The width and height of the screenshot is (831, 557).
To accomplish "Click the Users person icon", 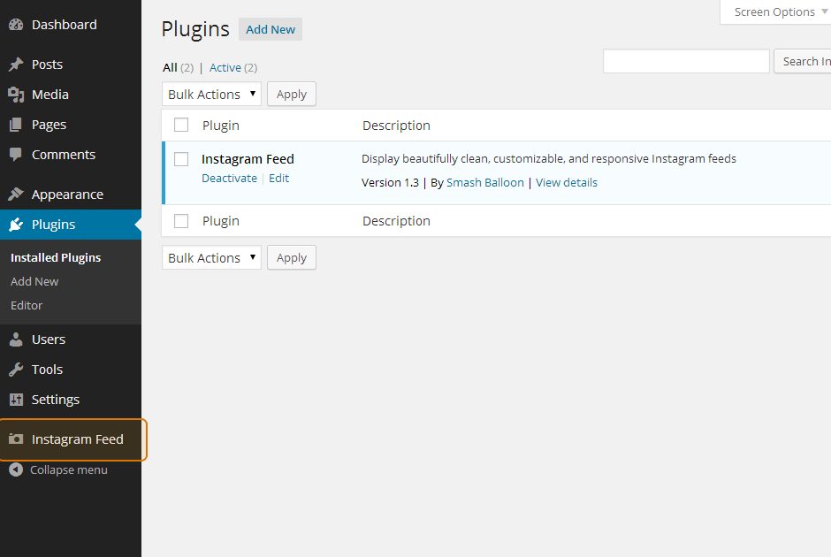I will [16, 340].
